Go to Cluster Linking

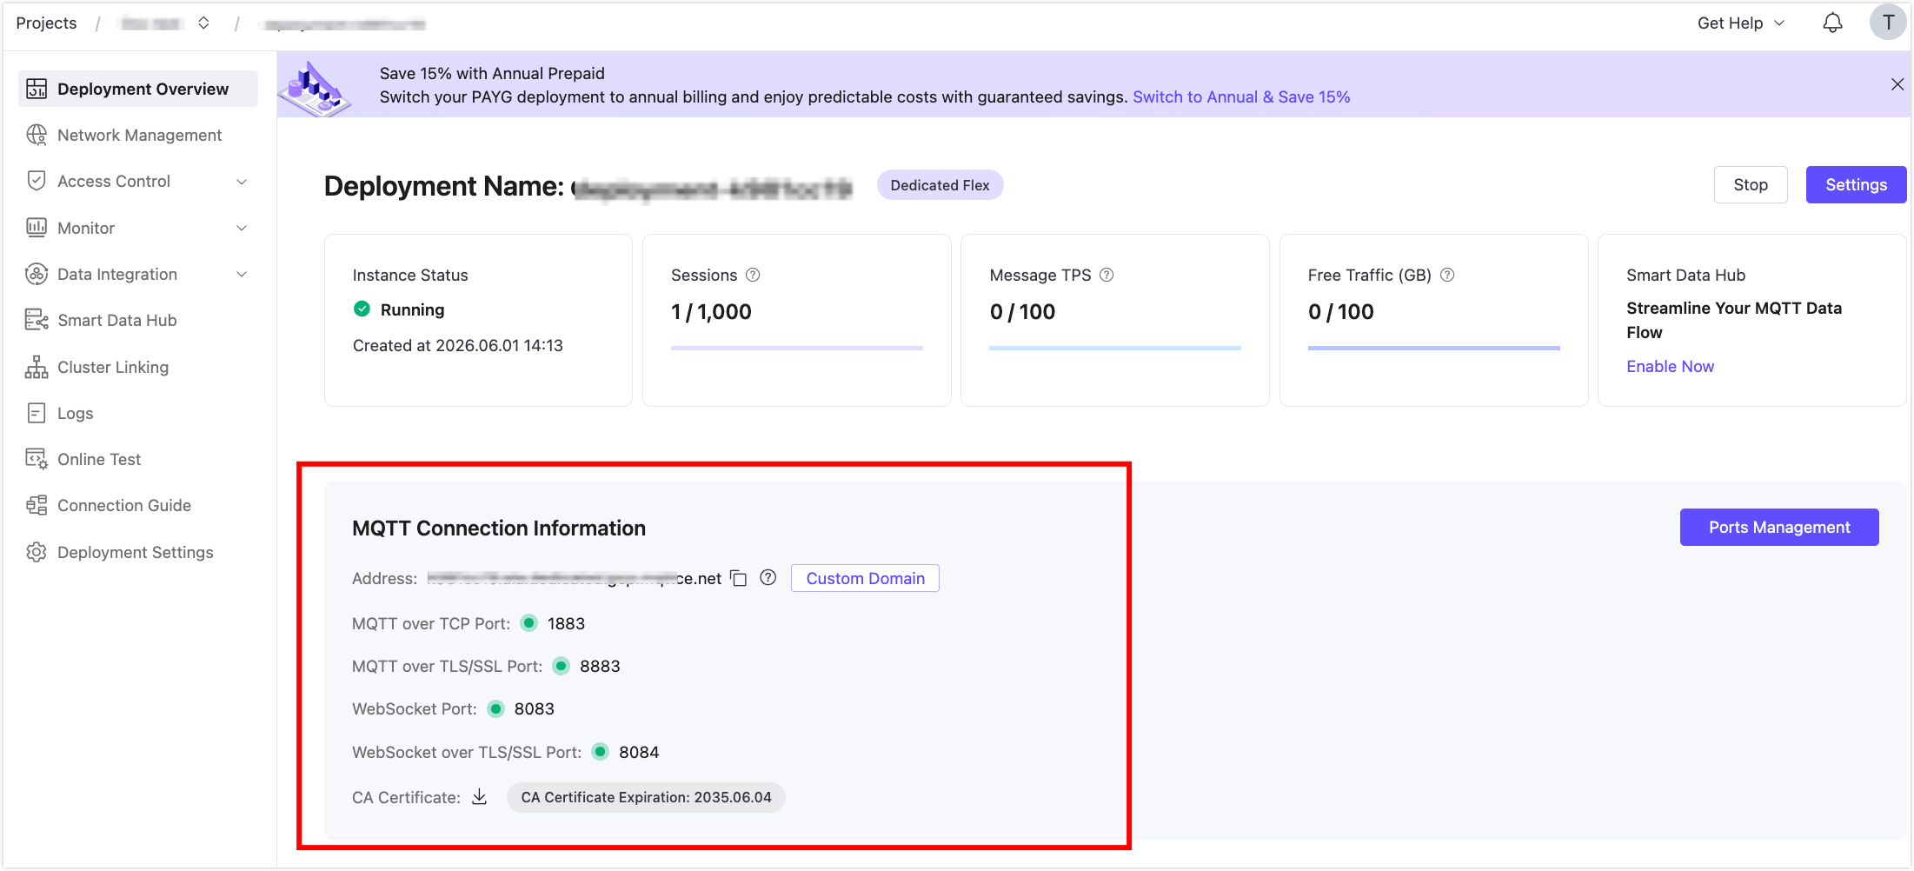(x=138, y=367)
